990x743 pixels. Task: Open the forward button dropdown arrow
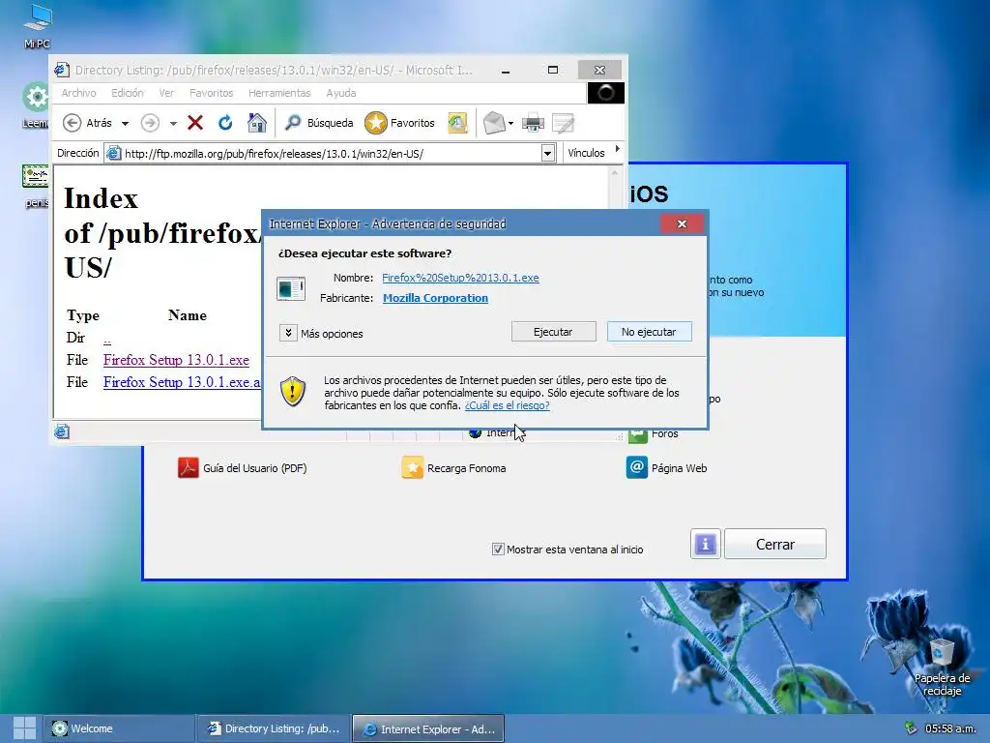pos(173,123)
